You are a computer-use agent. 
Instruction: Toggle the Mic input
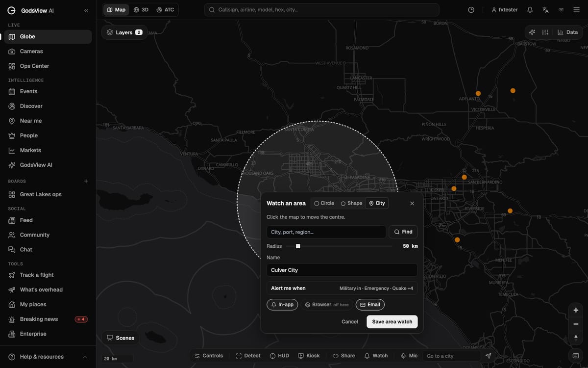click(409, 356)
